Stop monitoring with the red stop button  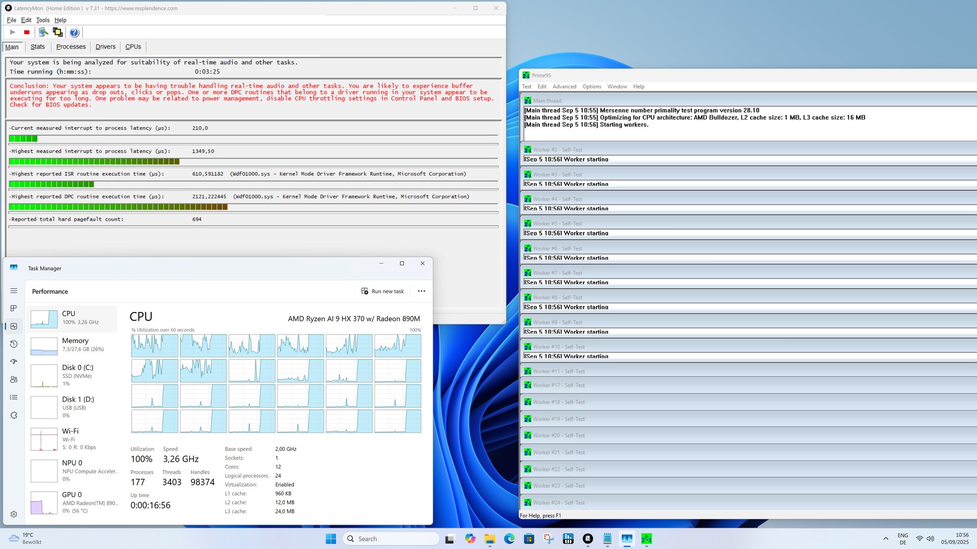[x=26, y=33]
